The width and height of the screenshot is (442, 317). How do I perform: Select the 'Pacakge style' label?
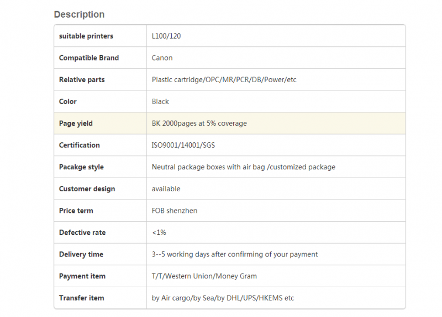(81, 167)
